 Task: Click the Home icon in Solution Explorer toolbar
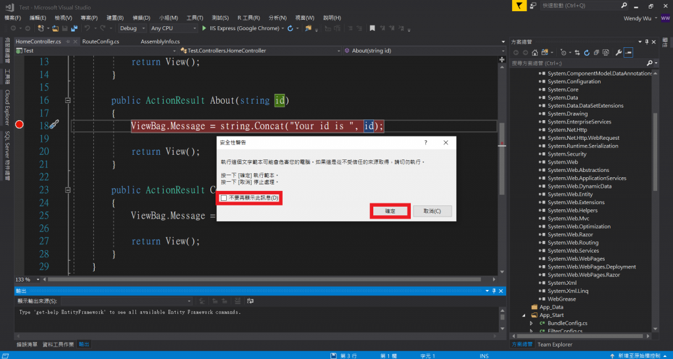tap(534, 53)
